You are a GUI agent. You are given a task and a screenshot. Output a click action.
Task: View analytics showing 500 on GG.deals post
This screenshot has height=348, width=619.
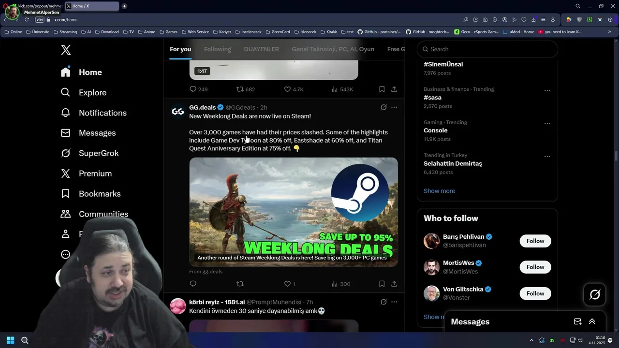340,284
